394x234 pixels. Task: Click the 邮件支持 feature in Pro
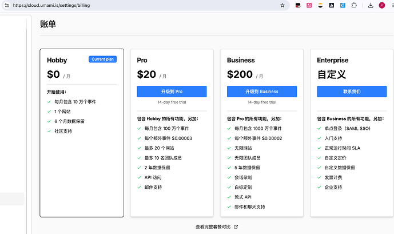153,187
